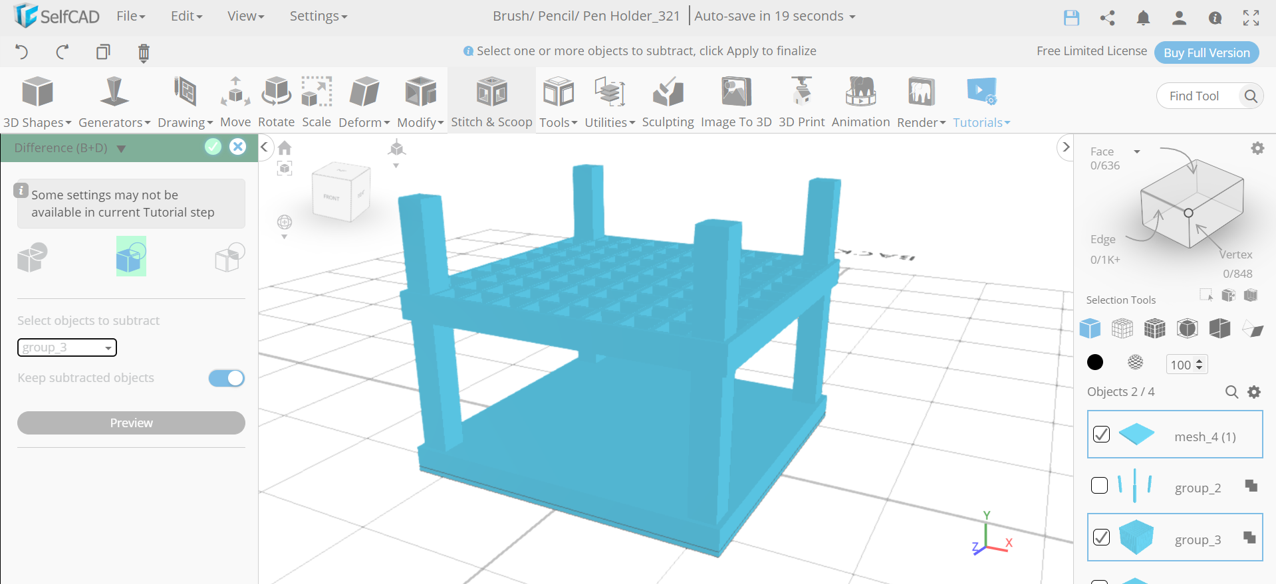Search objects magnifier icon
This screenshot has width=1276, height=584.
coord(1231,392)
